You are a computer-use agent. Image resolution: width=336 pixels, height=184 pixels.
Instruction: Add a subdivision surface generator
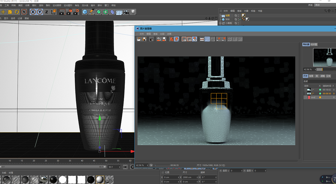pos(99,12)
